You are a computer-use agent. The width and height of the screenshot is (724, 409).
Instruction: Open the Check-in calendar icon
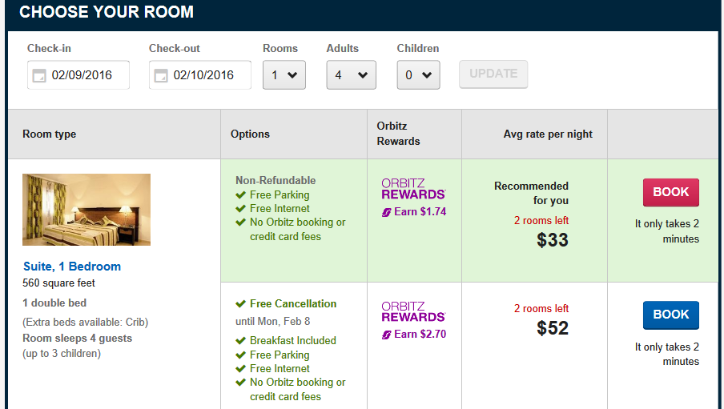tap(39, 75)
